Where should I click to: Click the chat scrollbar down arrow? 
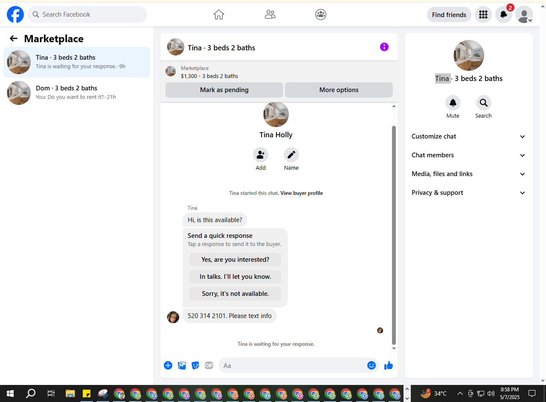pyautogui.click(x=394, y=349)
